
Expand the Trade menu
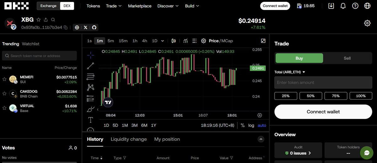[x=114, y=6]
